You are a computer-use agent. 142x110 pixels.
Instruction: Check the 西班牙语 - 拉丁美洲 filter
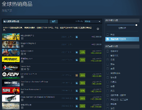point(108,100)
